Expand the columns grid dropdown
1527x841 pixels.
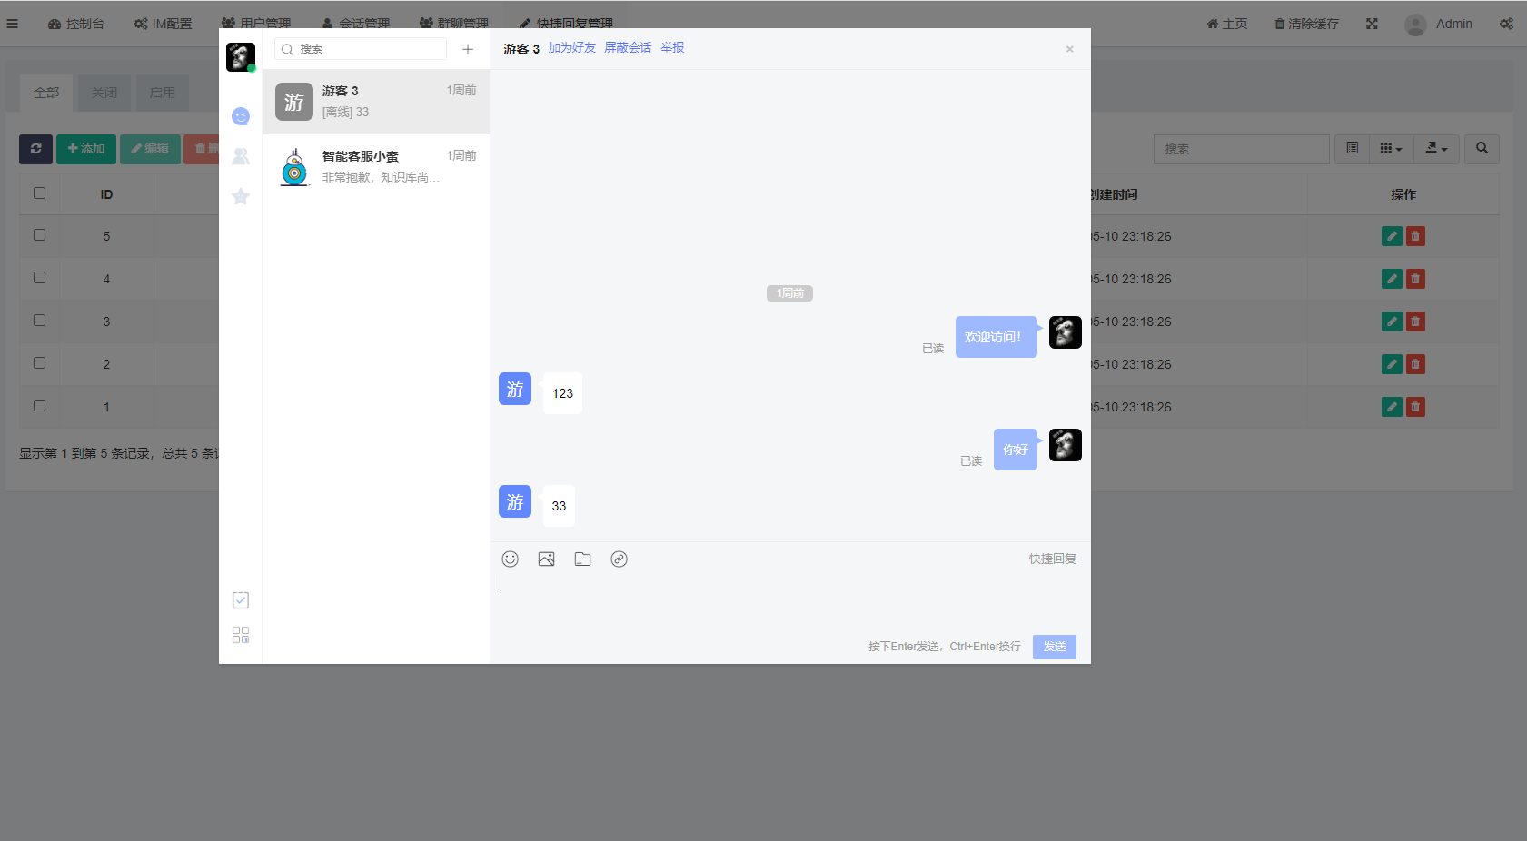[1390, 149]
